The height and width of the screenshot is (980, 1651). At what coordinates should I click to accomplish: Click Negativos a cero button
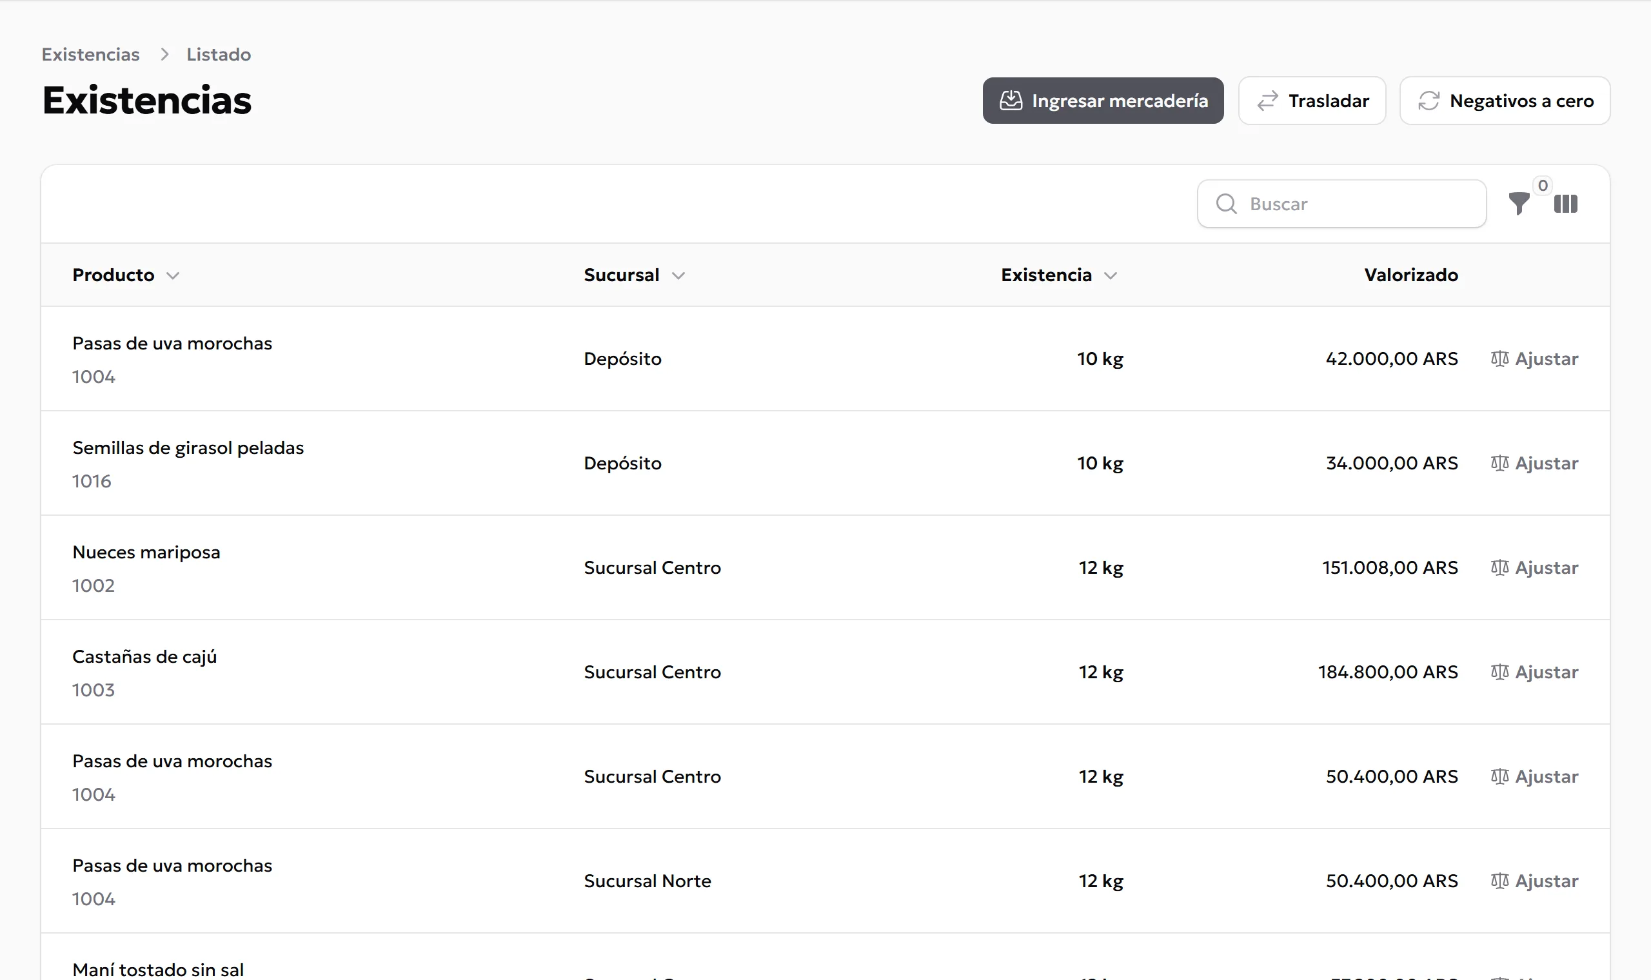point(1505,101)
